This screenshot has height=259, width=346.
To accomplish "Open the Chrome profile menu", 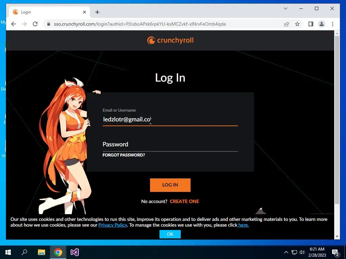I will tap(322, 24).
